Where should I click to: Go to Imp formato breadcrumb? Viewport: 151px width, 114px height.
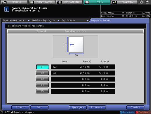point(68,21)
